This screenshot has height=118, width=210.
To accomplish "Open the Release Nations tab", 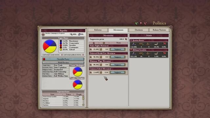I will pos(159,30).
